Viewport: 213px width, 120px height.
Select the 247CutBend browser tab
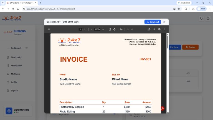click(21, 3)
